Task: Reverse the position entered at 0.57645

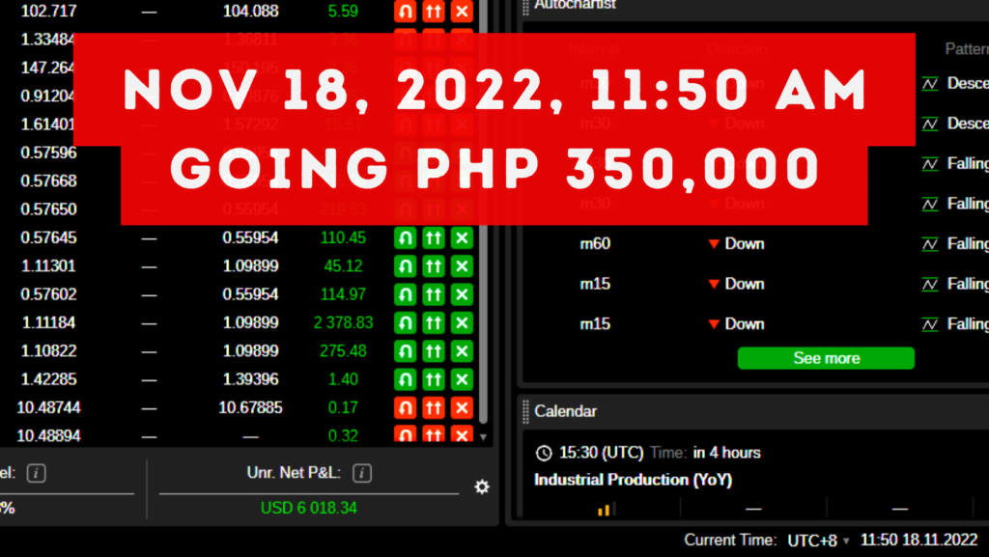Action: (405, 238)
